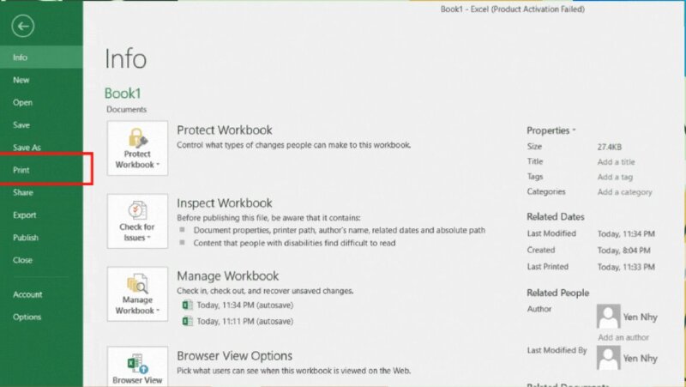The image size is (686, 387).
Task: Open the 11:34 PM autosave version
Action: coord(244,305)
